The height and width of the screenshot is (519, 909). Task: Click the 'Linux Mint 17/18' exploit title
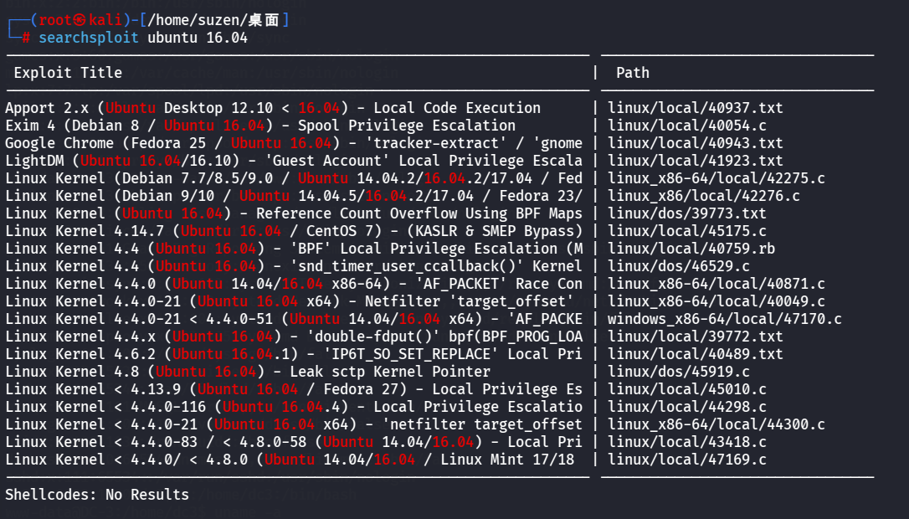point(290,460)
